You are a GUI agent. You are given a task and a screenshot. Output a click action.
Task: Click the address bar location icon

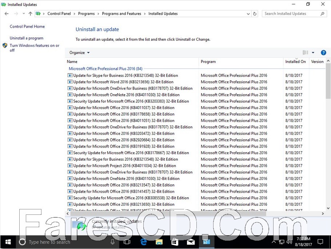coord(38,14)
